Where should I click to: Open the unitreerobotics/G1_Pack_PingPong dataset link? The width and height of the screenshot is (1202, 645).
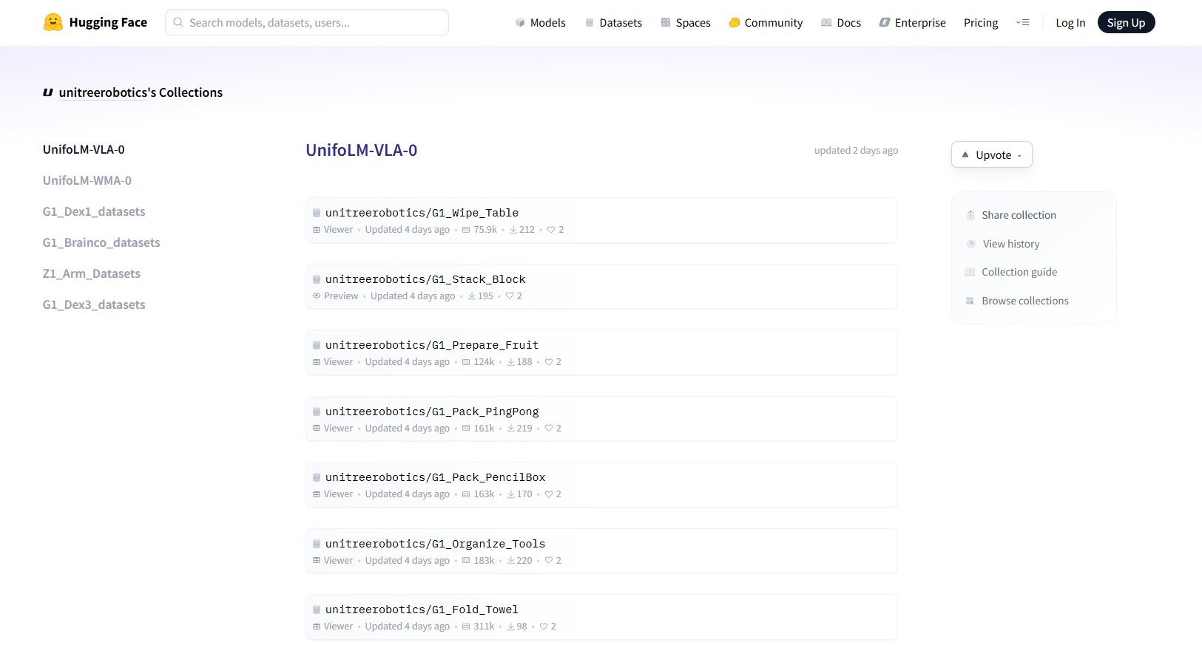click(x=432, y=412)
